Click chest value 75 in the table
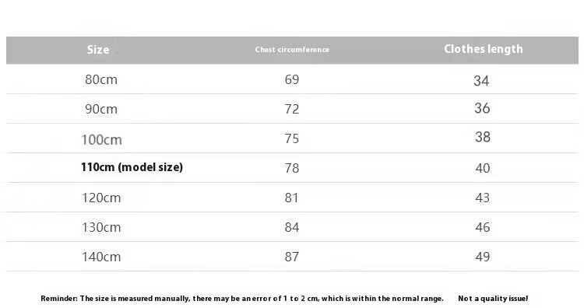Viewport: 584px width, 308px height. point(292,138)
